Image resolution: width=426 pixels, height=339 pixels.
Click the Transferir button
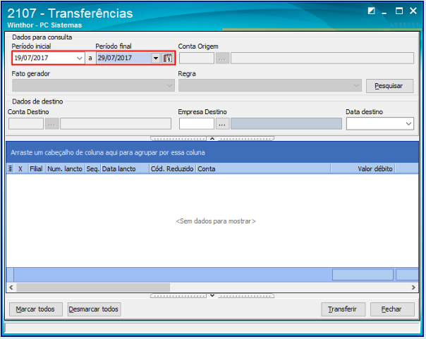pos(343,309)
